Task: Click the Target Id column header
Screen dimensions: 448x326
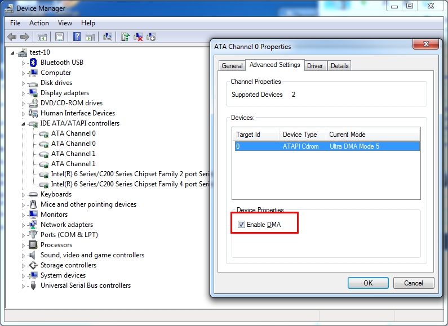Action: 256,135
